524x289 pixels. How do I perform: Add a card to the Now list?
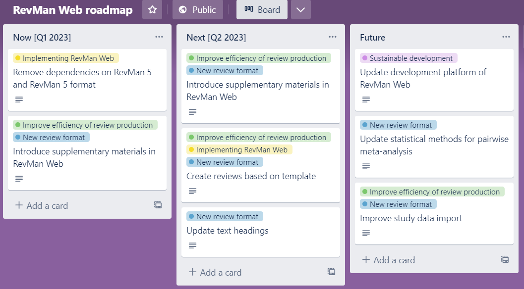click(42, 205)
